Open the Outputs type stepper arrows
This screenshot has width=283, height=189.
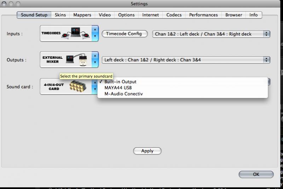(95, 60)
